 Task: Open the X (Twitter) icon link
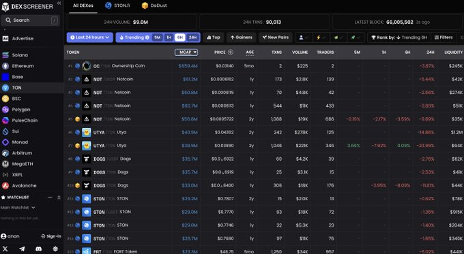(x=5, y=249)
